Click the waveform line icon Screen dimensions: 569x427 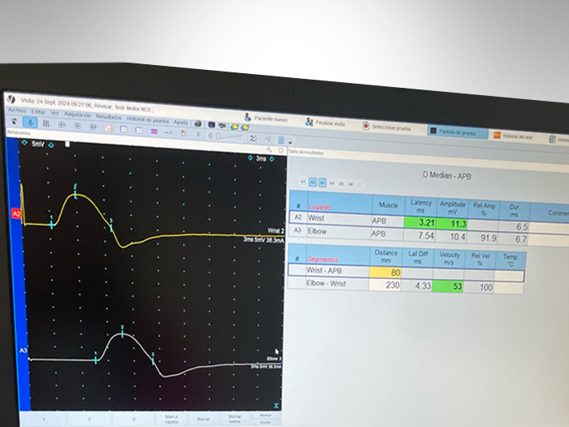click(x=169, y=132)
